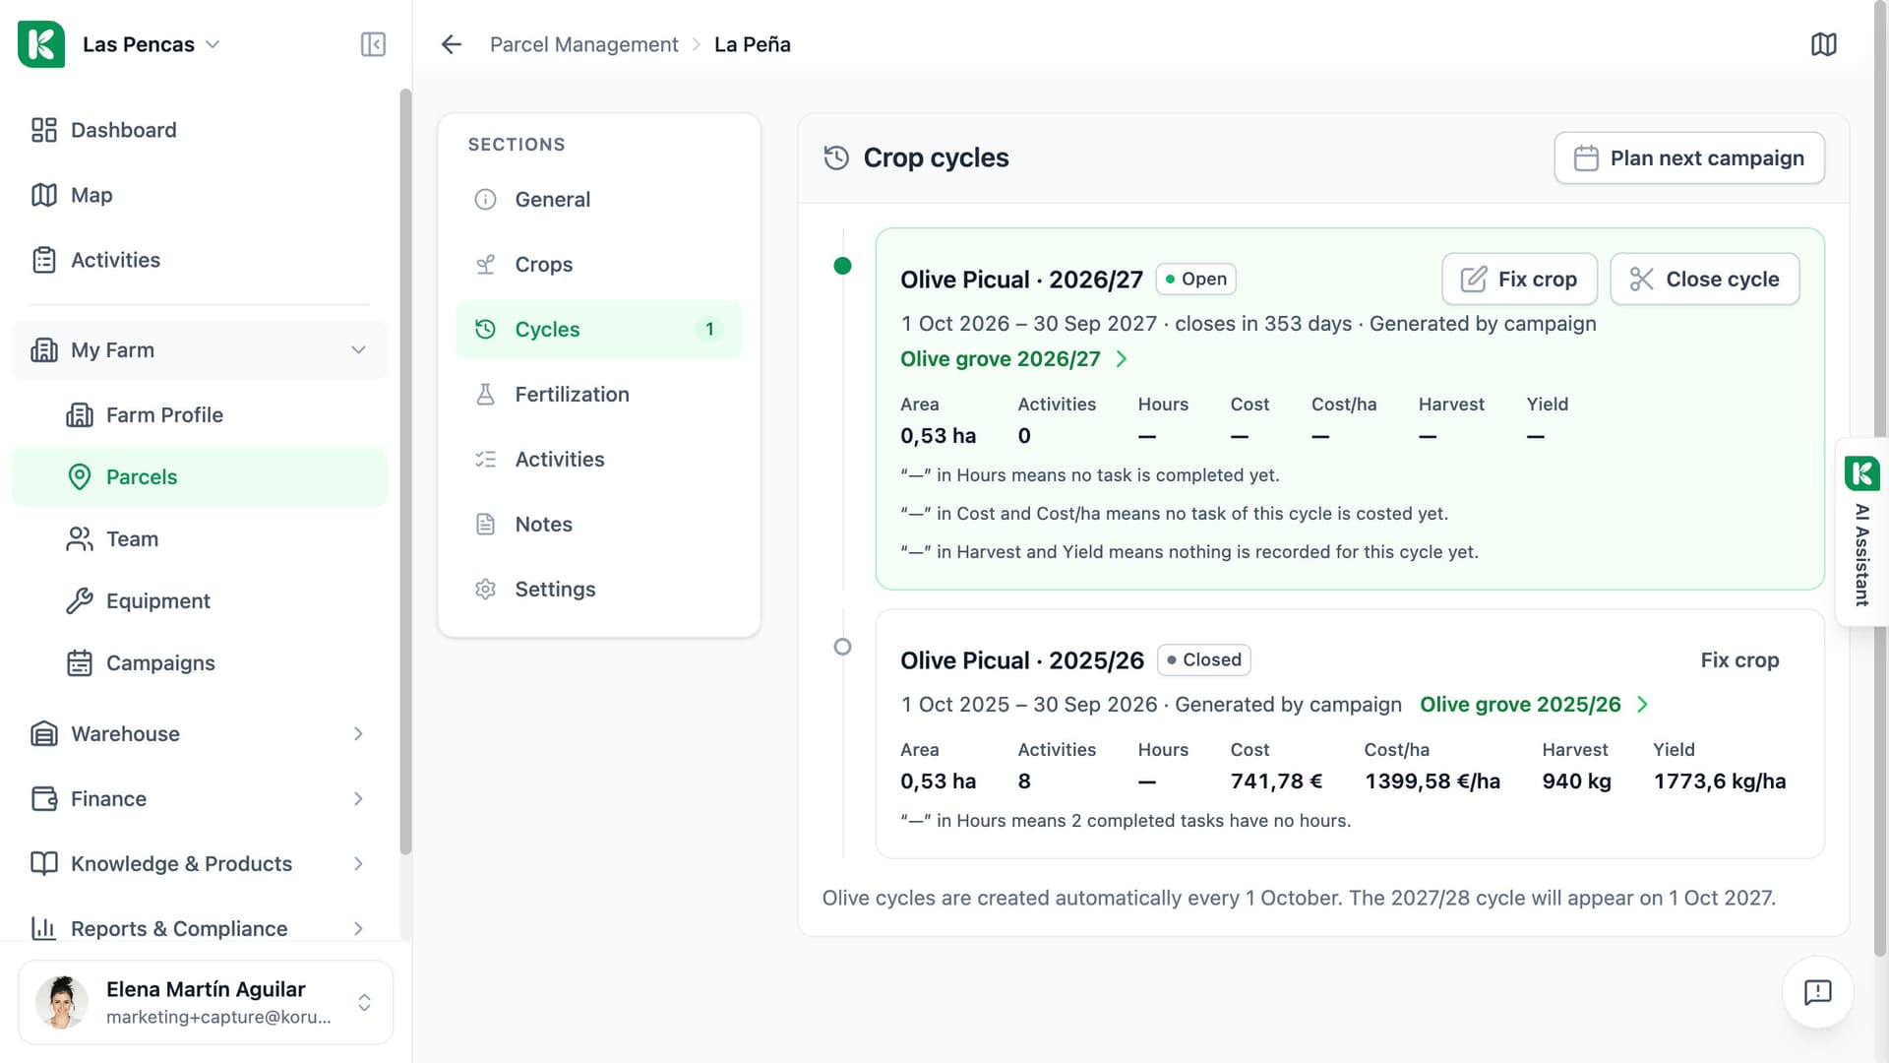Screen dimensions: 1889x1063
Task: Click the green 2026/27 timeline dot
Action: (842, 266)
